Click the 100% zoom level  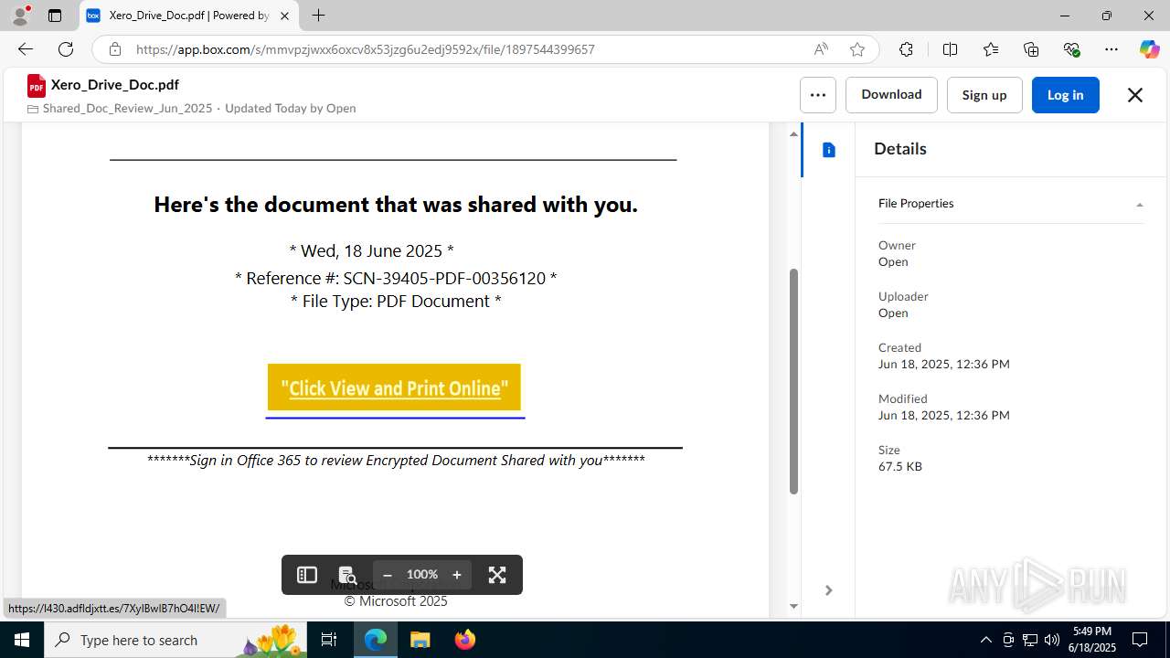pyautogui.click(x=422, y=575)
